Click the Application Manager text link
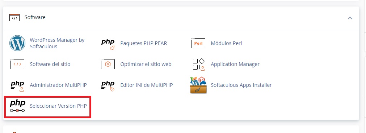This screenshot has height=133, width=366. [x=235, y=64]
